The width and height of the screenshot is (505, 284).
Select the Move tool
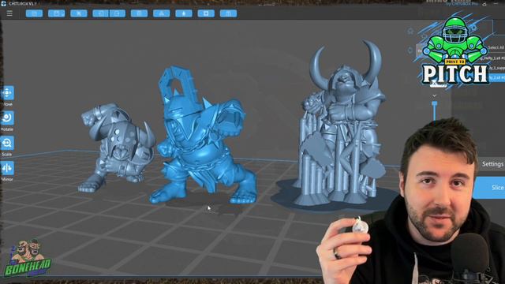coord(7,93)
